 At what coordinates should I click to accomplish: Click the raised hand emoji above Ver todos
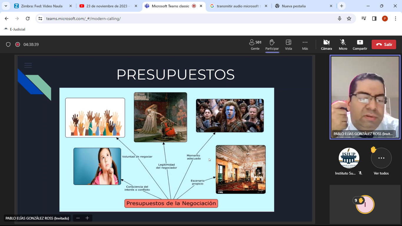coord(373,149)
